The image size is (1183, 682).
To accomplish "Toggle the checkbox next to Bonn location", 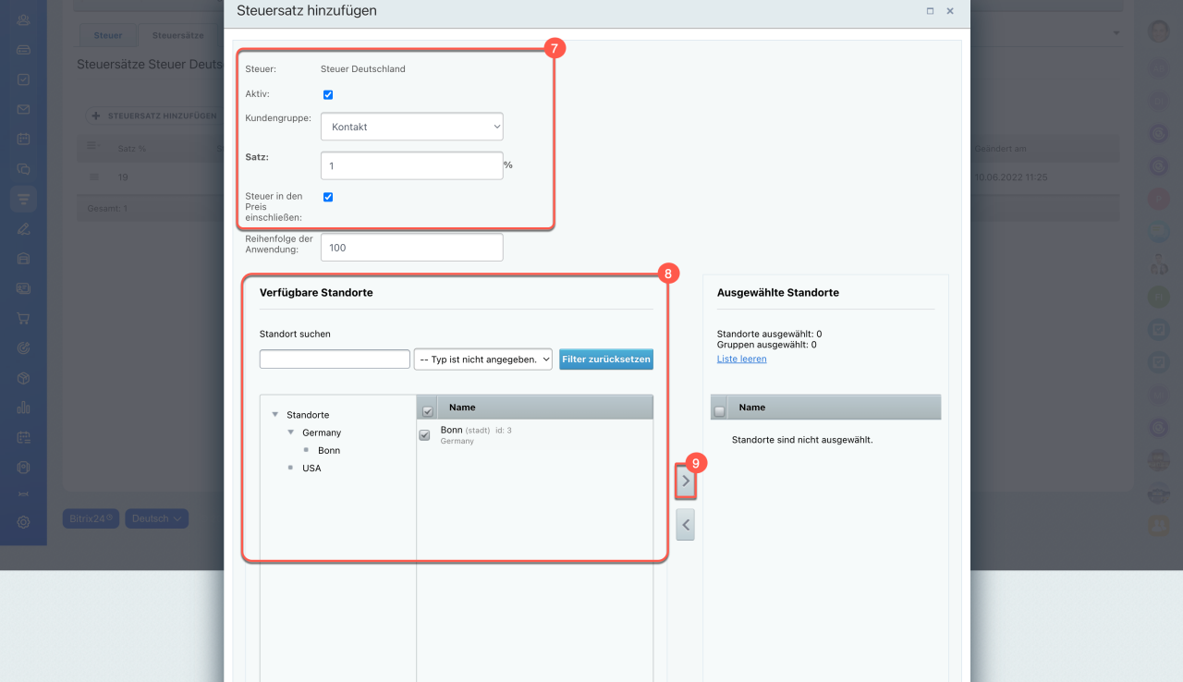I will [x=425, y=435].
